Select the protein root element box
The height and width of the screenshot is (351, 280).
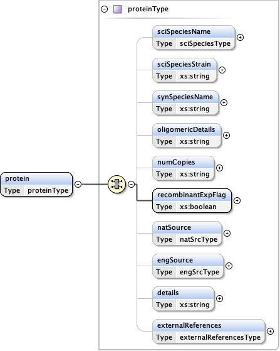click(x=36, y=185)
